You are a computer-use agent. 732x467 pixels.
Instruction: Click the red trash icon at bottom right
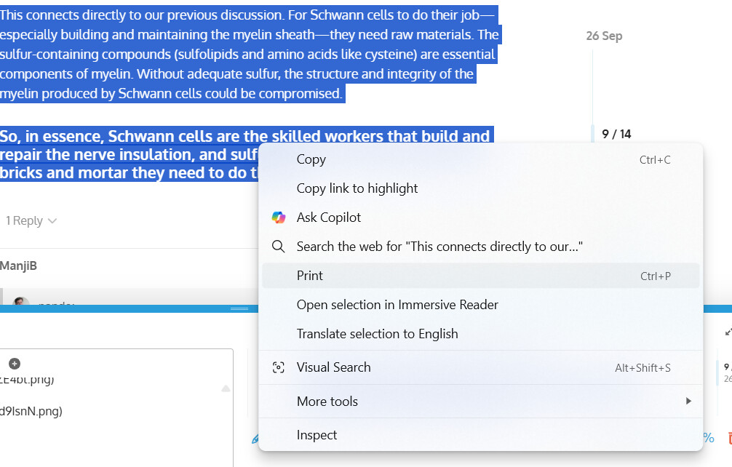coord(728,437)
